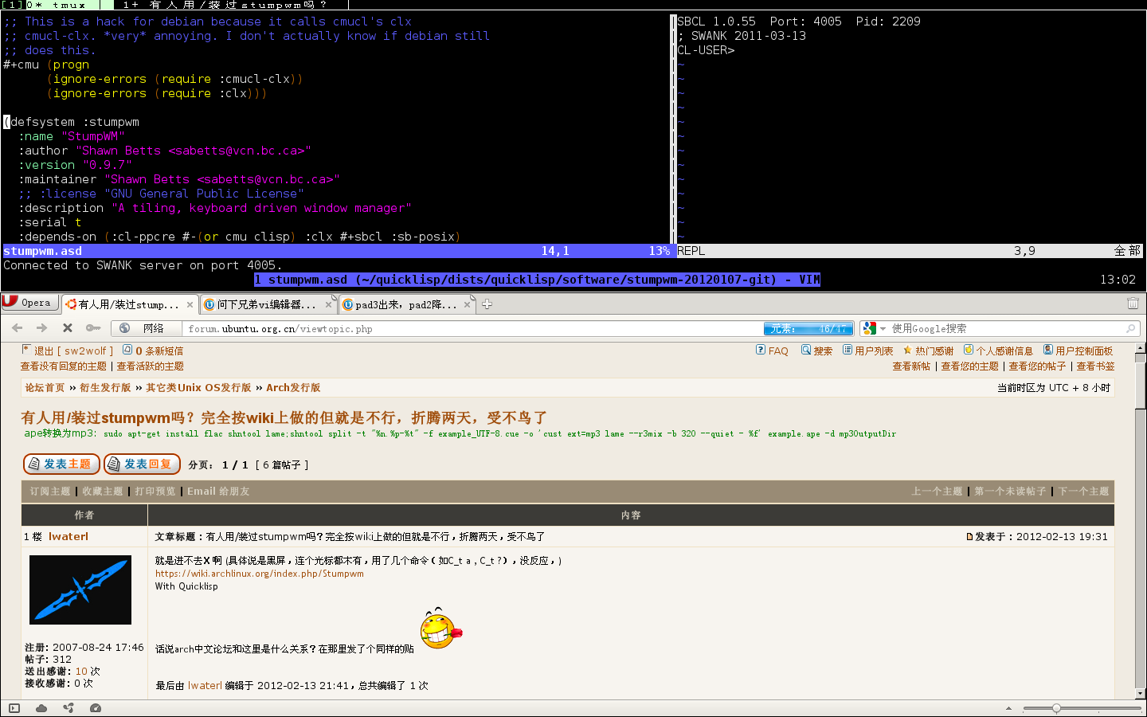
Task: Go to next topic link (下一个主题)
Action: point(1083,492)
